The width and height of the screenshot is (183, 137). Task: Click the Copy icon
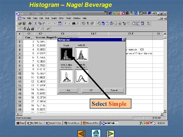[x=40, y=23]
